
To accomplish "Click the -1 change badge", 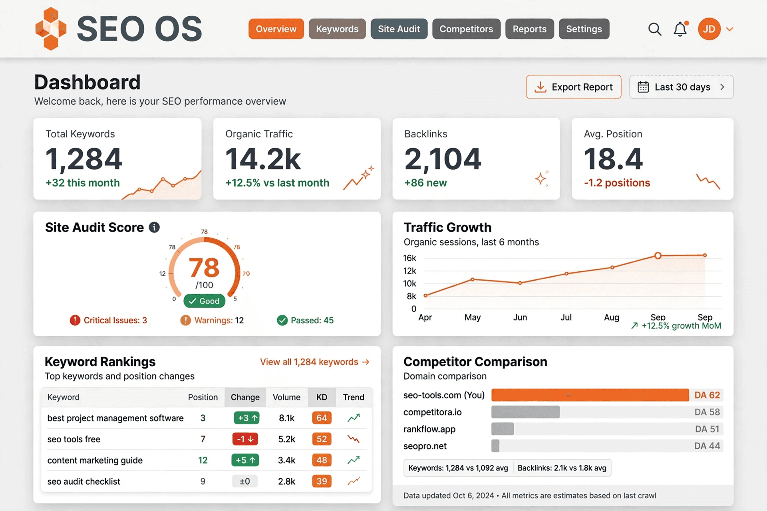I will [245, 439].
